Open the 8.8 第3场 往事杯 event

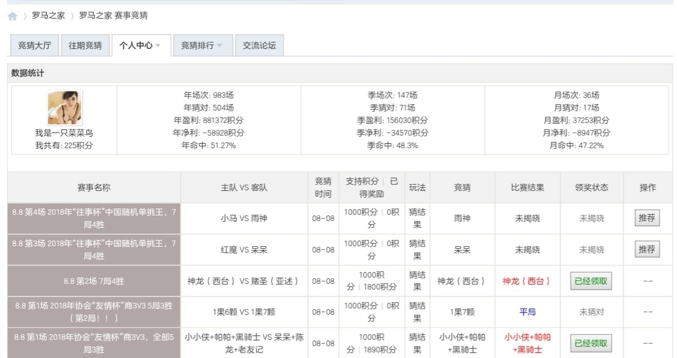(x=94, y=249)
